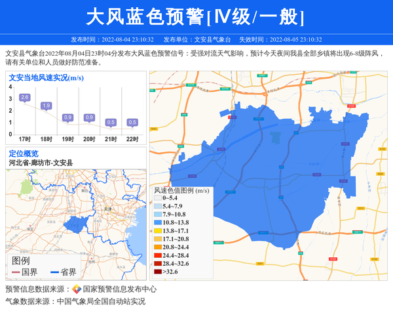Click the highlighted 文安县 area on overview map
Viewport: 393px width, 309px height.
pyautogui.click(x=74, y=224)
